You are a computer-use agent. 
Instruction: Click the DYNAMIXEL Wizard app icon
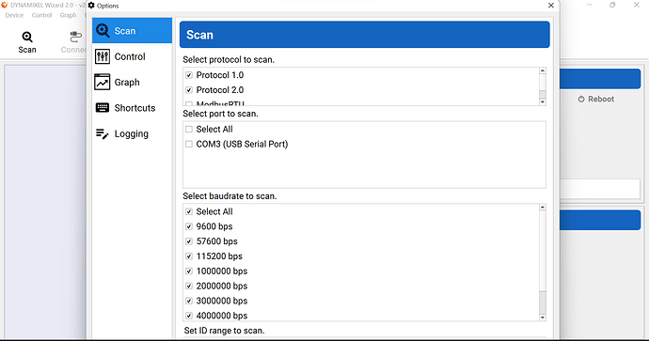click(5, 5)
